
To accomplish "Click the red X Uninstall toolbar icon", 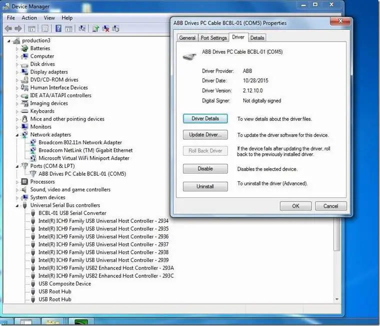I will [x=106, y=29].
